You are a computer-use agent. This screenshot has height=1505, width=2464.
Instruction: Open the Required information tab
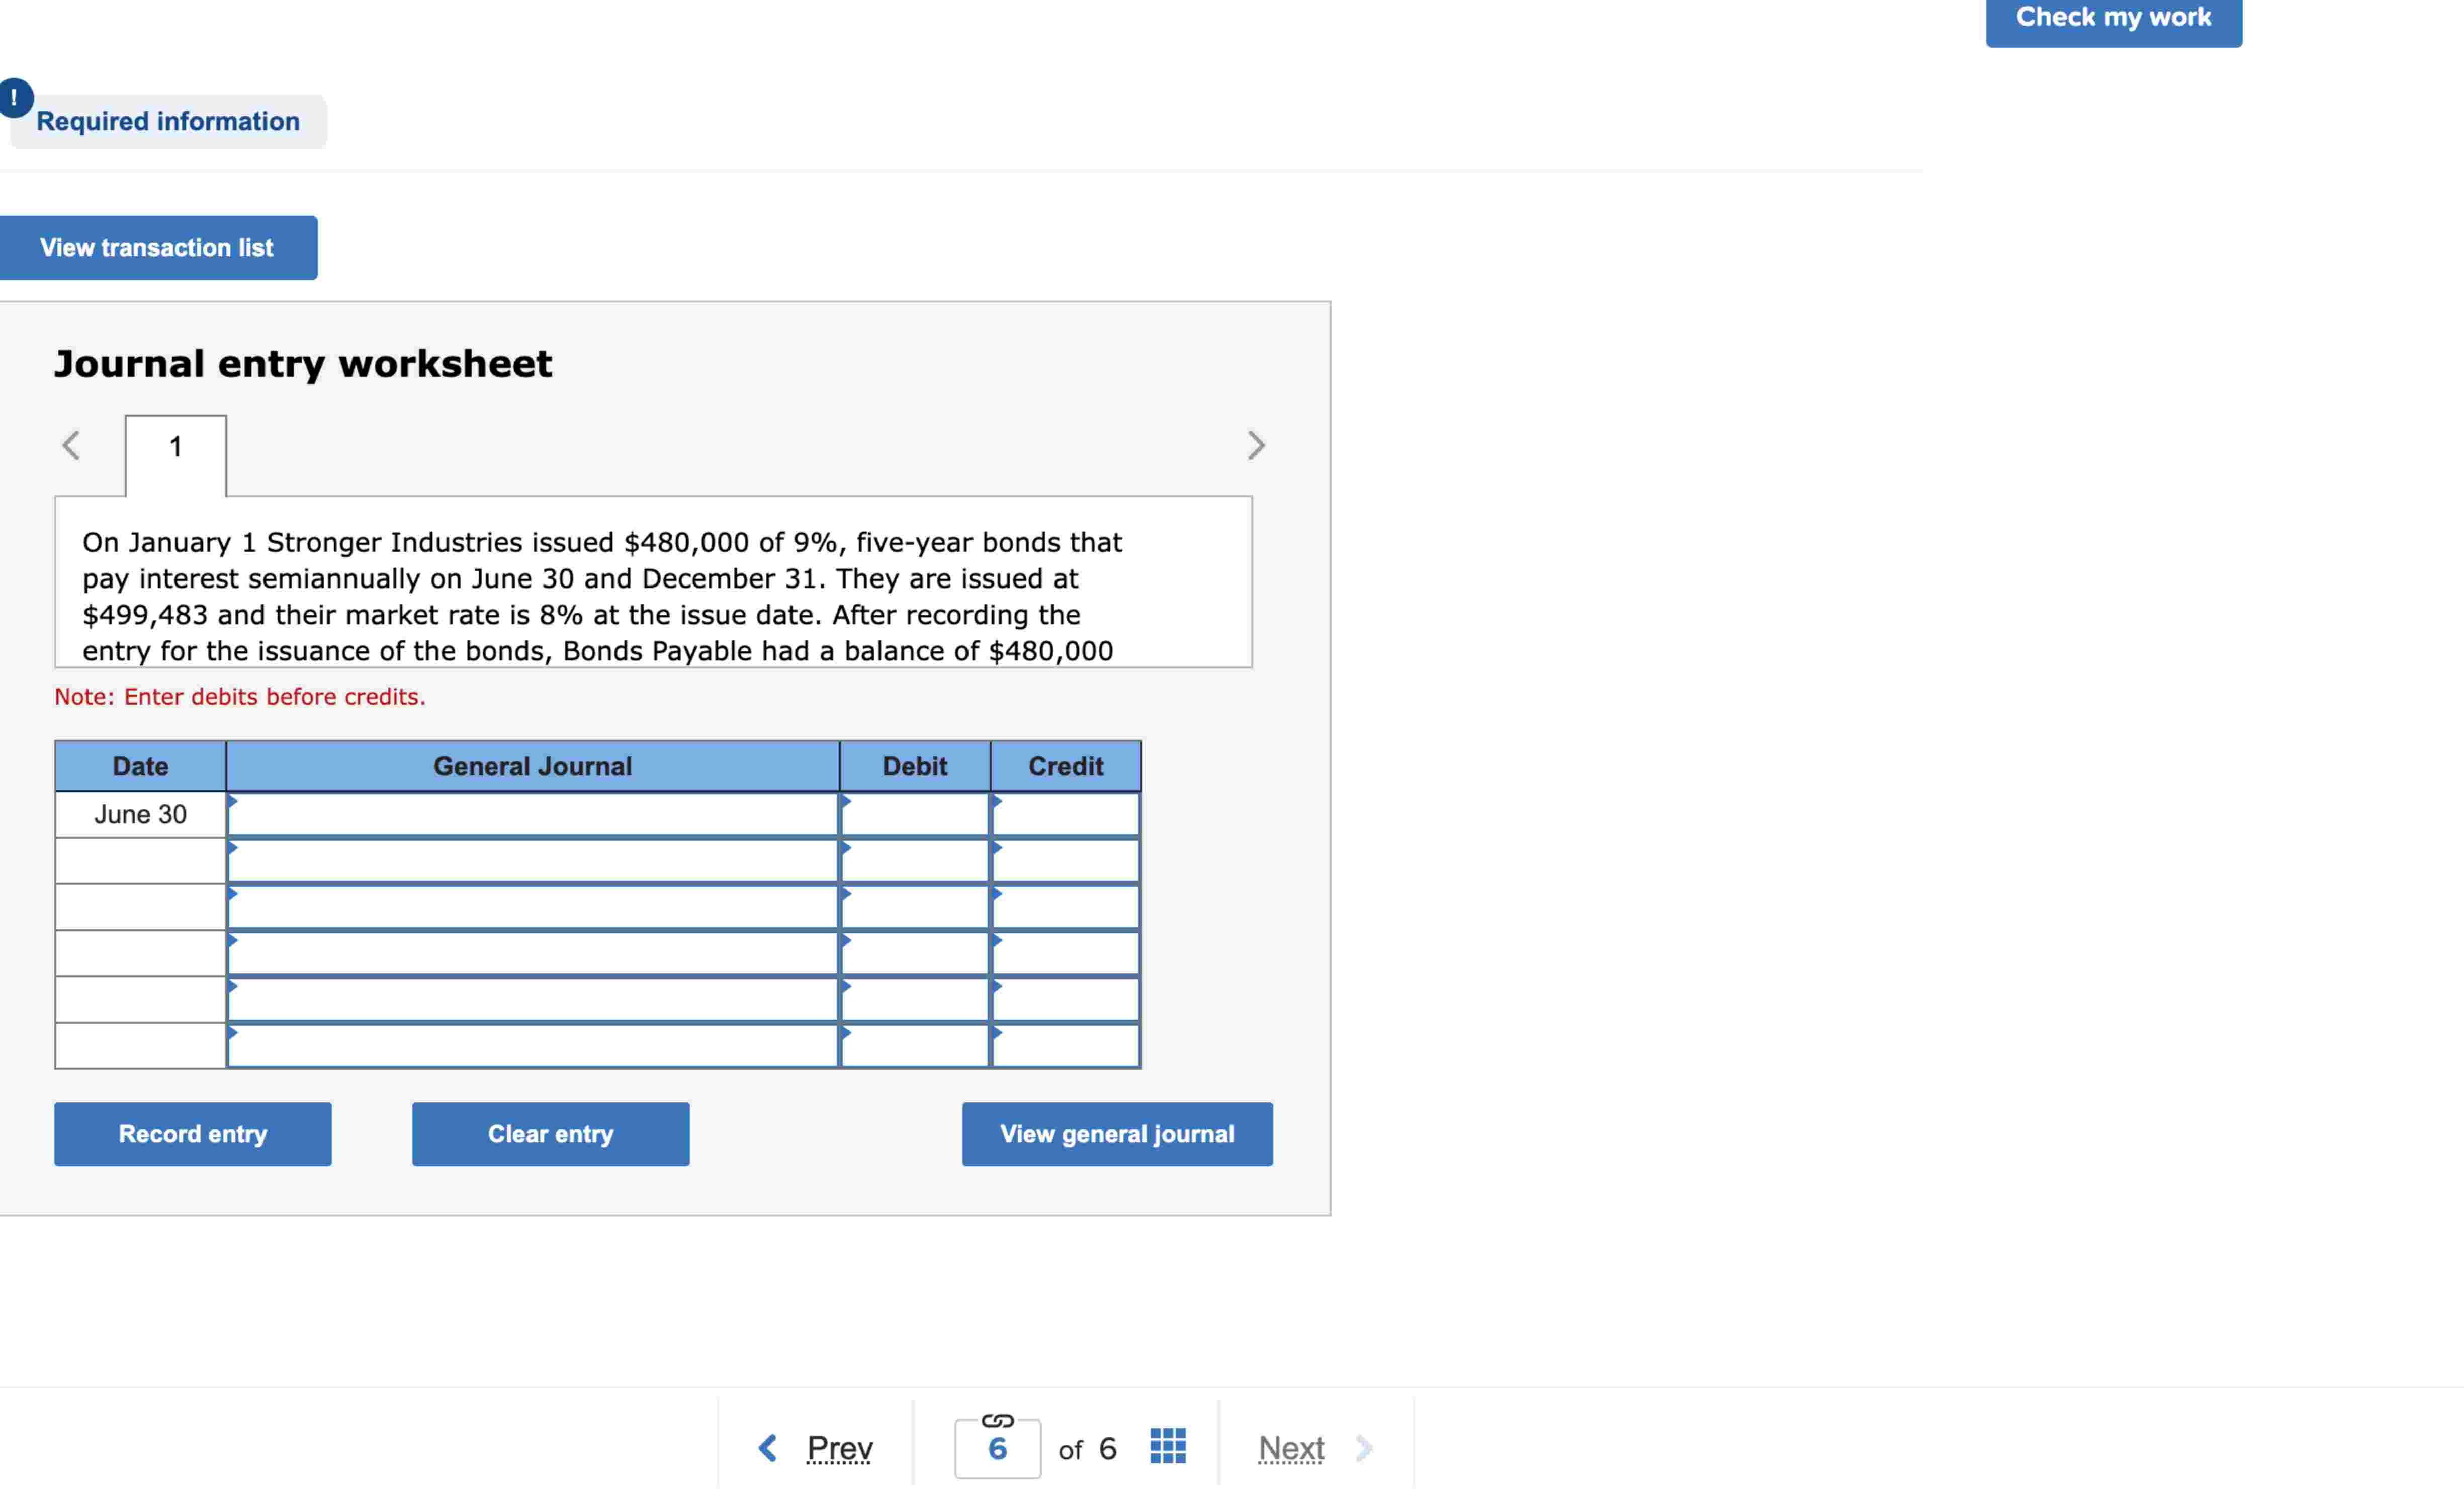point(168,122)
